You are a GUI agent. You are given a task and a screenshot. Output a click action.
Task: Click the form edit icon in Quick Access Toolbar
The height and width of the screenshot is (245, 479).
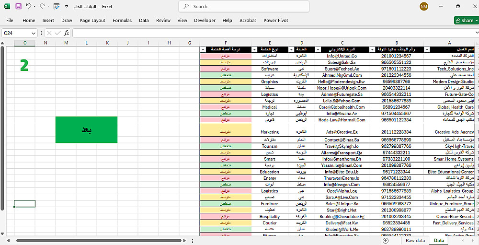pos(56,6)
